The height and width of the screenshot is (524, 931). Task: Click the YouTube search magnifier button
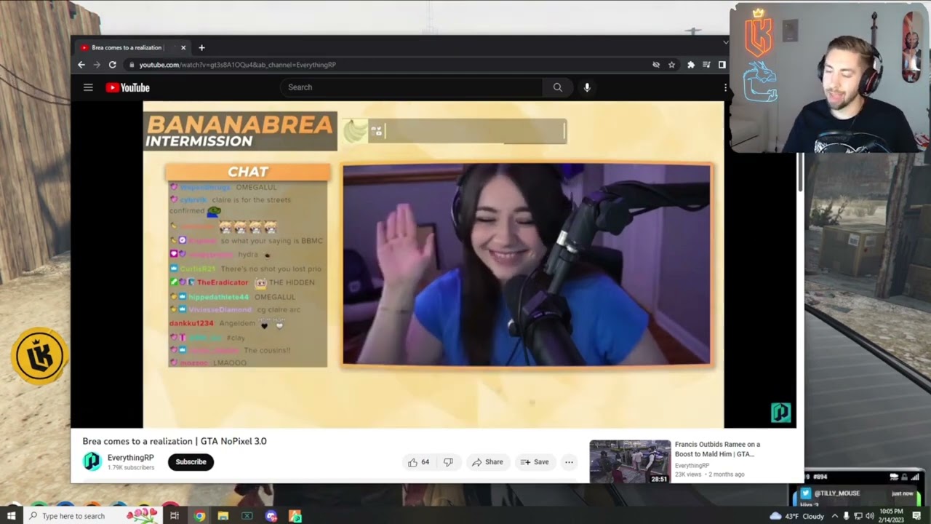[x=557, y=87]
